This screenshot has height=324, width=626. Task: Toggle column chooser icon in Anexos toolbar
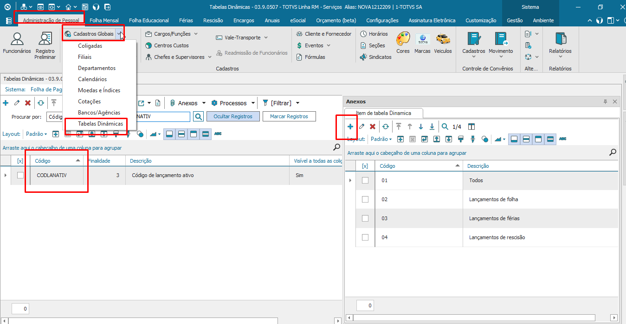[471, 127]
